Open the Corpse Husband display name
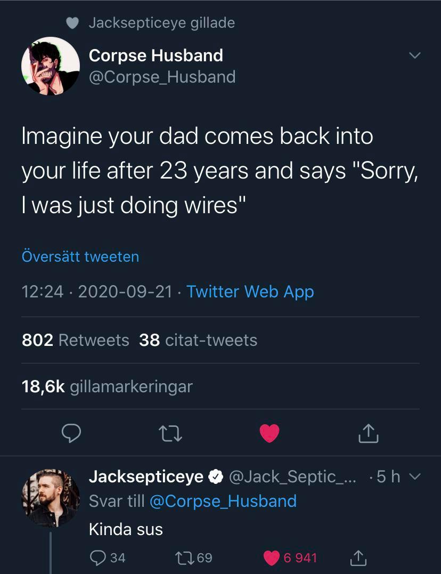The image size is (441, 574). [x=156, y=55]
